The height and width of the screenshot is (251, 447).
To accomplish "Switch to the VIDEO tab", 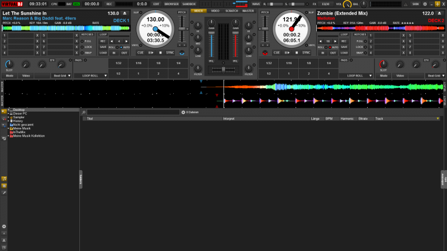I will (x=215, y=11).
